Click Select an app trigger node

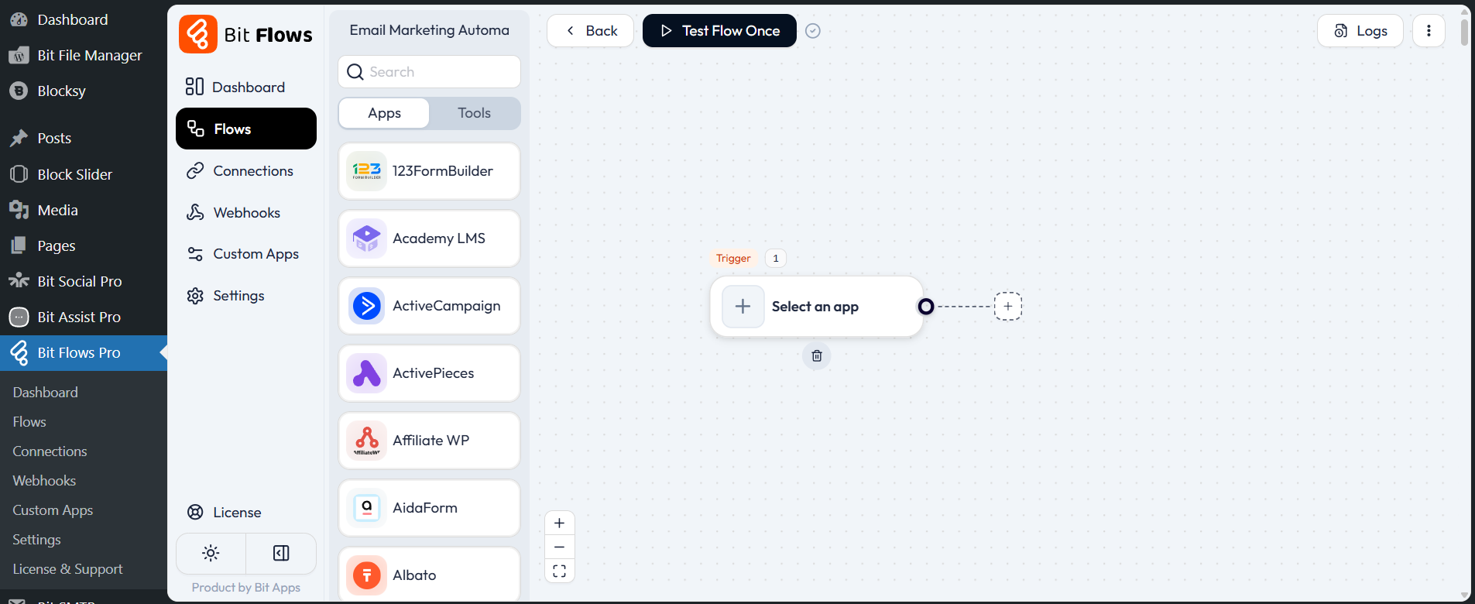pos(815,307)
